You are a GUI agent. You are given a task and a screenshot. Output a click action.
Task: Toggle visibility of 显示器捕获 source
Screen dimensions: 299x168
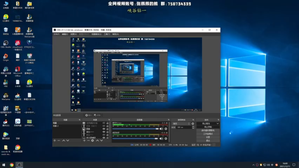[x=104, y=137]
